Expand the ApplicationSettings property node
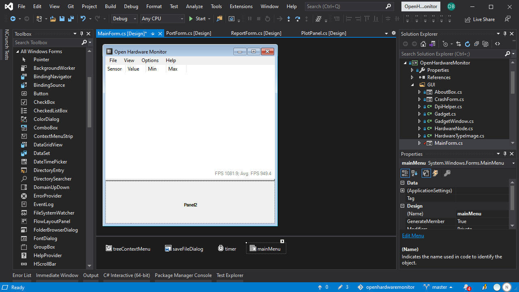 coord(403,191)
